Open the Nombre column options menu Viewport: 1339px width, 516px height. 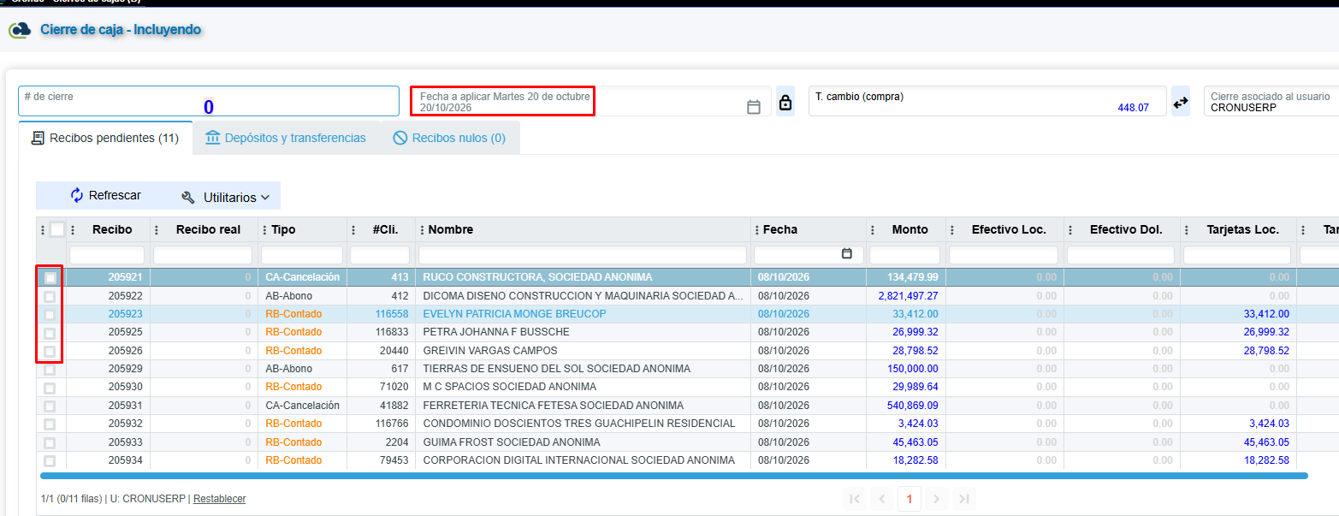(x=421, y=229)
